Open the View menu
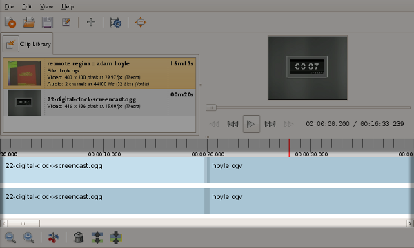The image size is (414, 248). [46, 6]
